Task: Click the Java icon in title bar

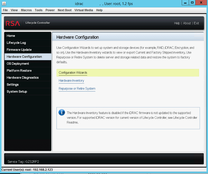Action: pos(3,3)
